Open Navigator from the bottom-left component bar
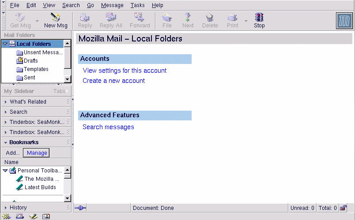The width and height of the screenshot is (355, 220). point(6,216)
